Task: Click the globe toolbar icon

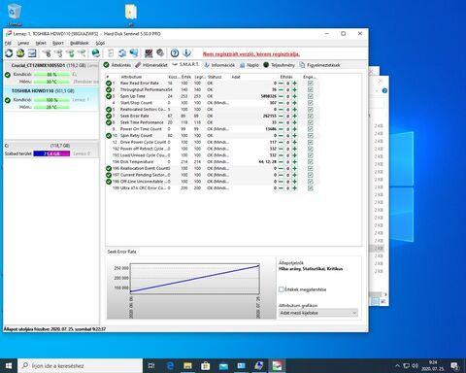Action: pos(96,53)
